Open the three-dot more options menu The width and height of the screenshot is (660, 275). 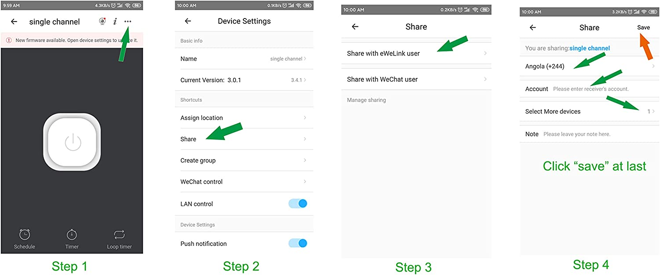point(128,21)
